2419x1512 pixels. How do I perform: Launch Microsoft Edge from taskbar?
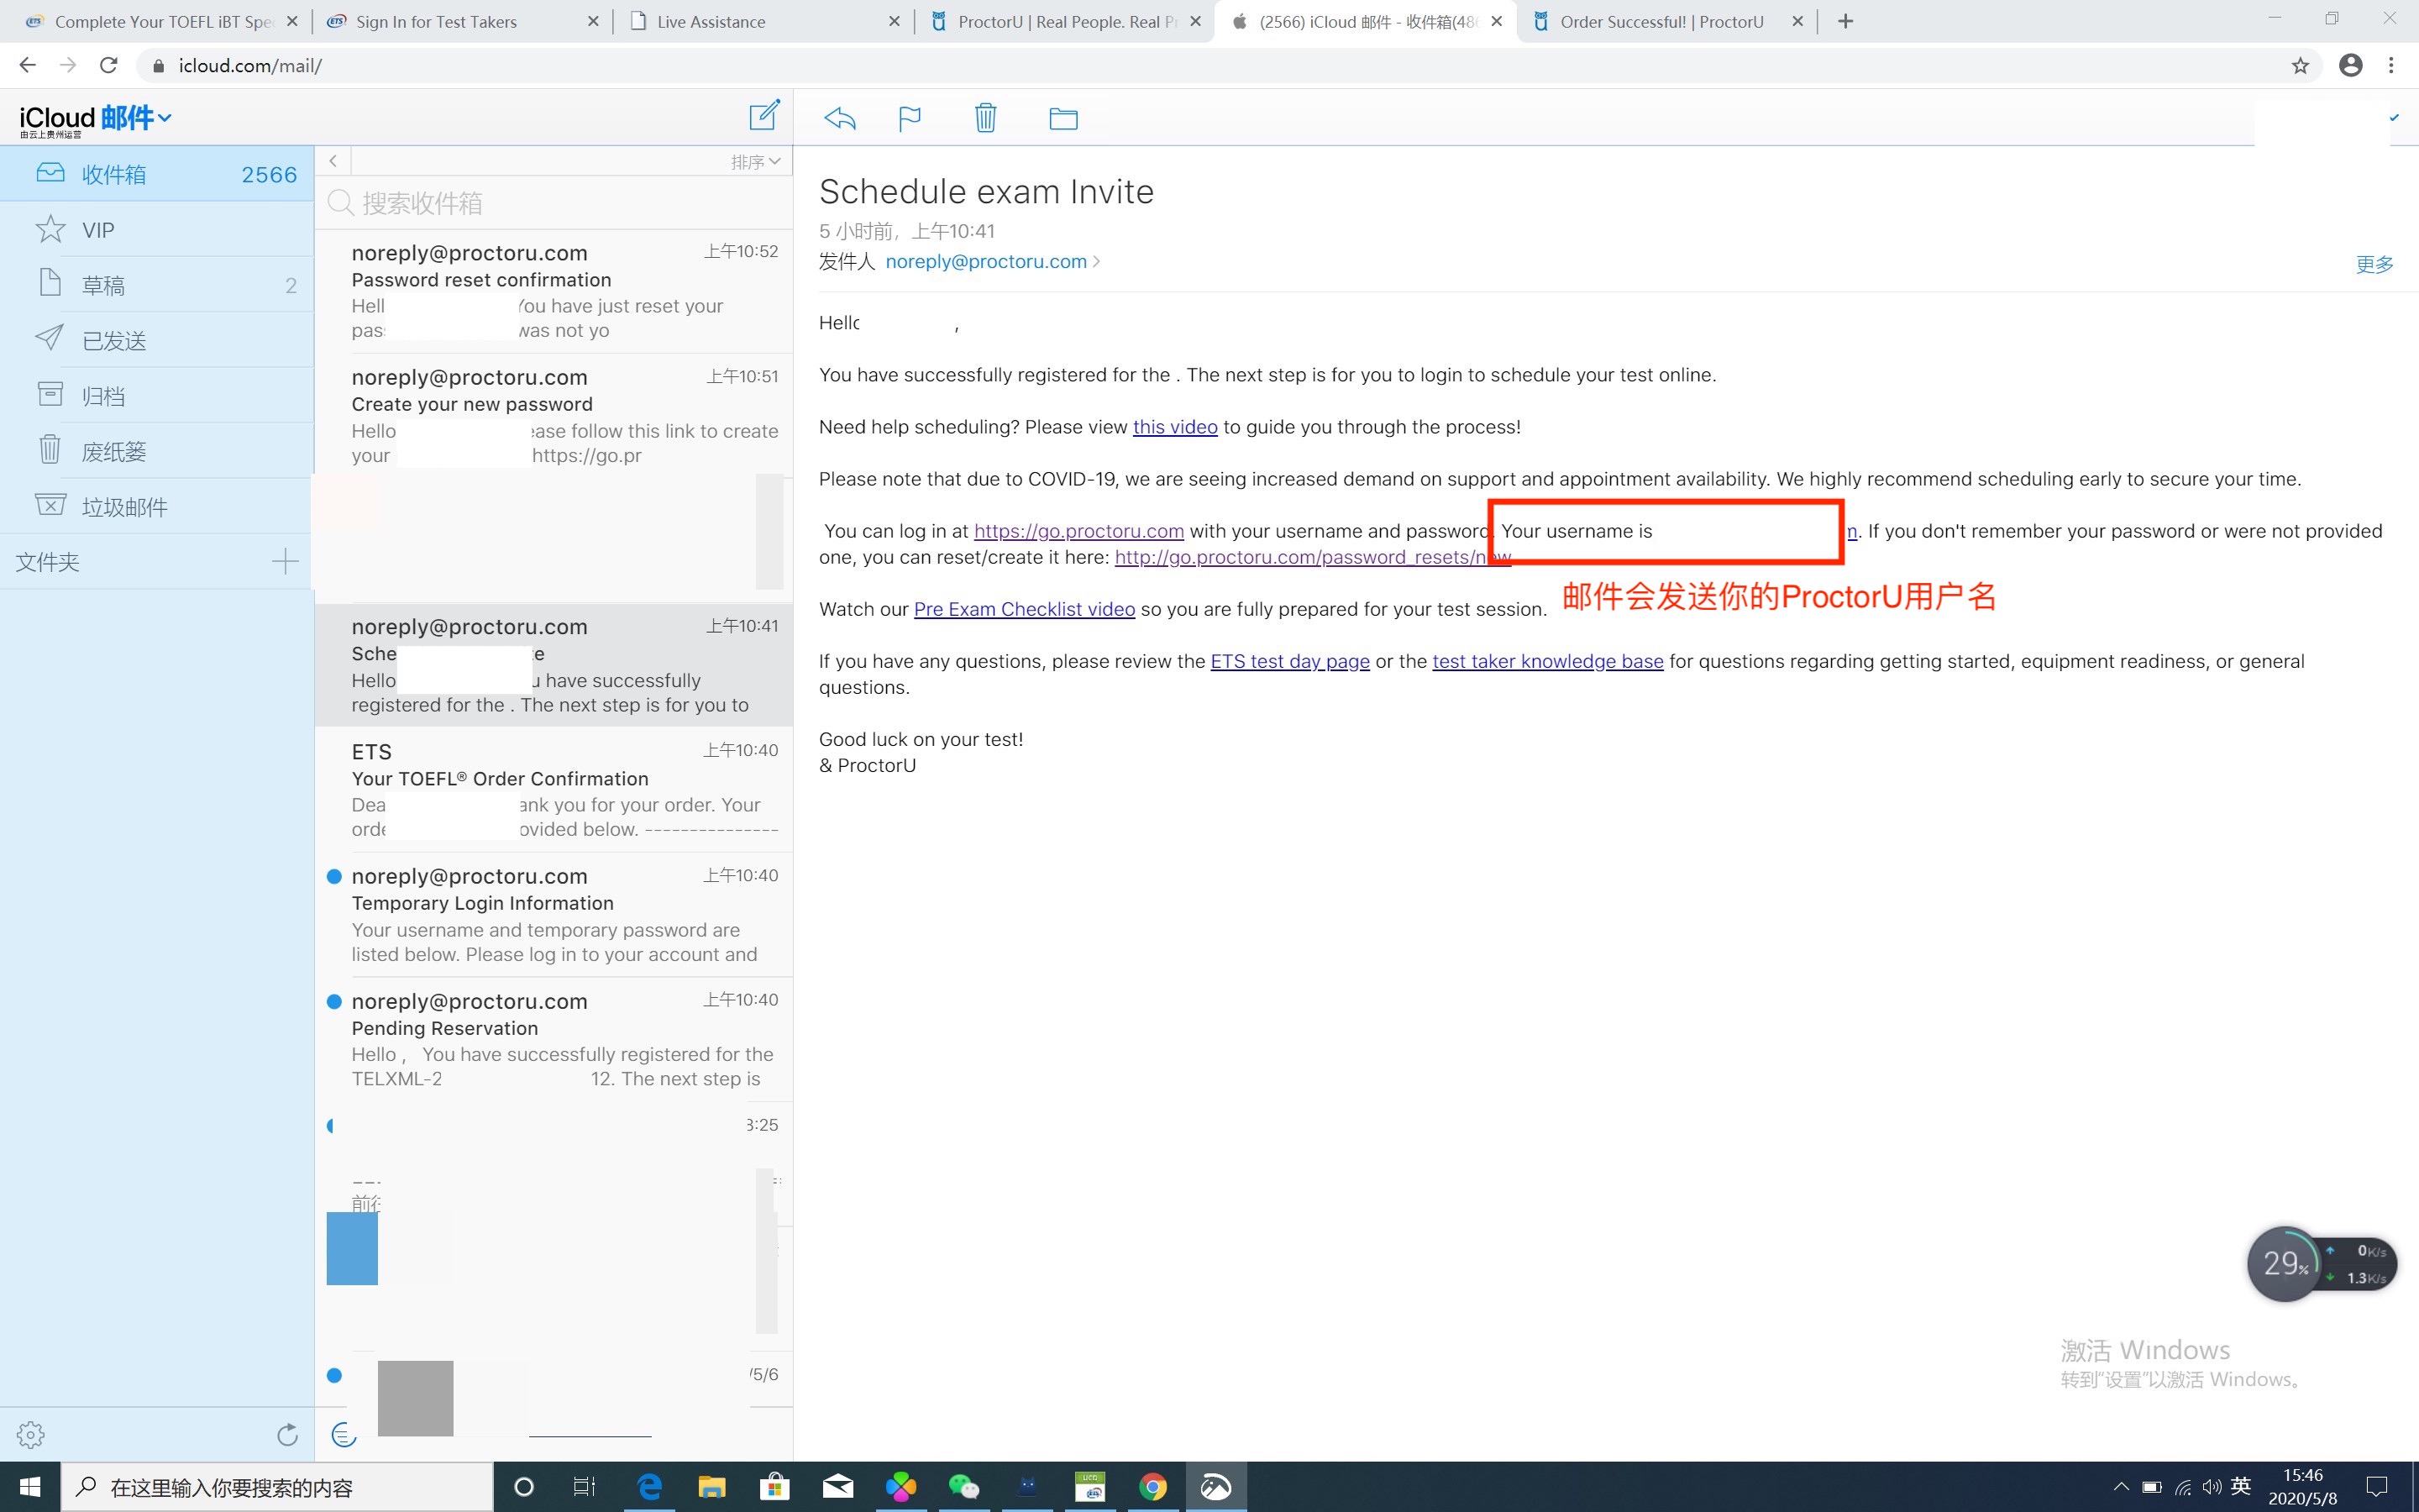click(x=650, y=1487)
